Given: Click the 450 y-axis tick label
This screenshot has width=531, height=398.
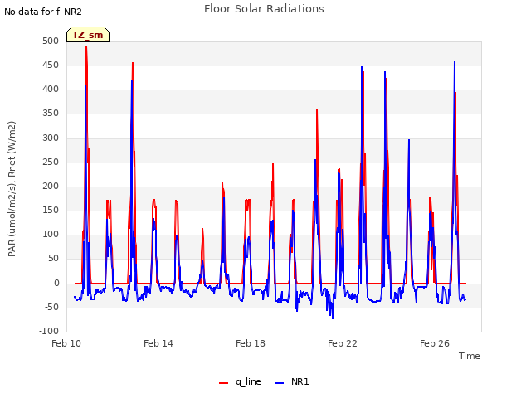Looking at the screenshot, I should click(x=51, y=65).
